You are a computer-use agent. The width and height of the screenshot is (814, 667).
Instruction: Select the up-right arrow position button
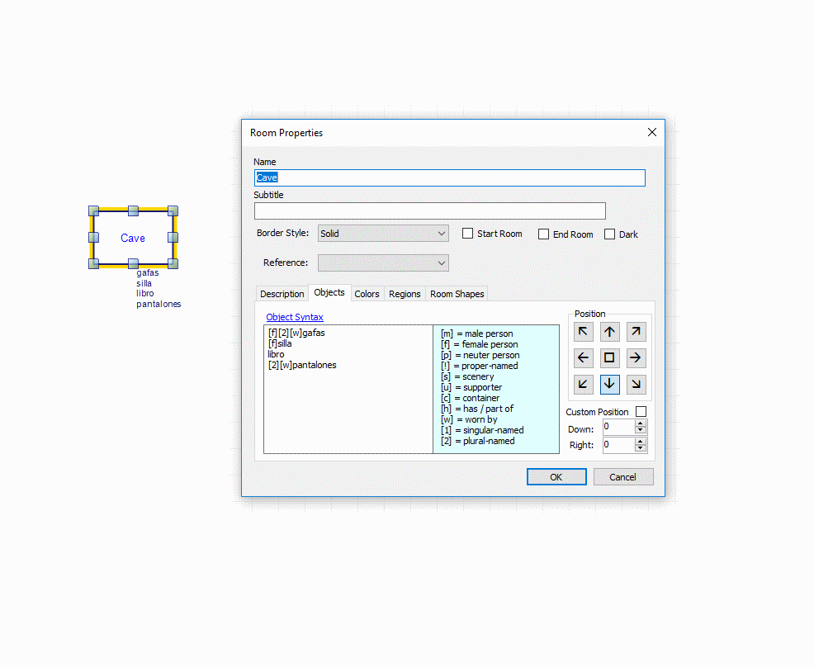pyautogui.click(x=637, y=332)
